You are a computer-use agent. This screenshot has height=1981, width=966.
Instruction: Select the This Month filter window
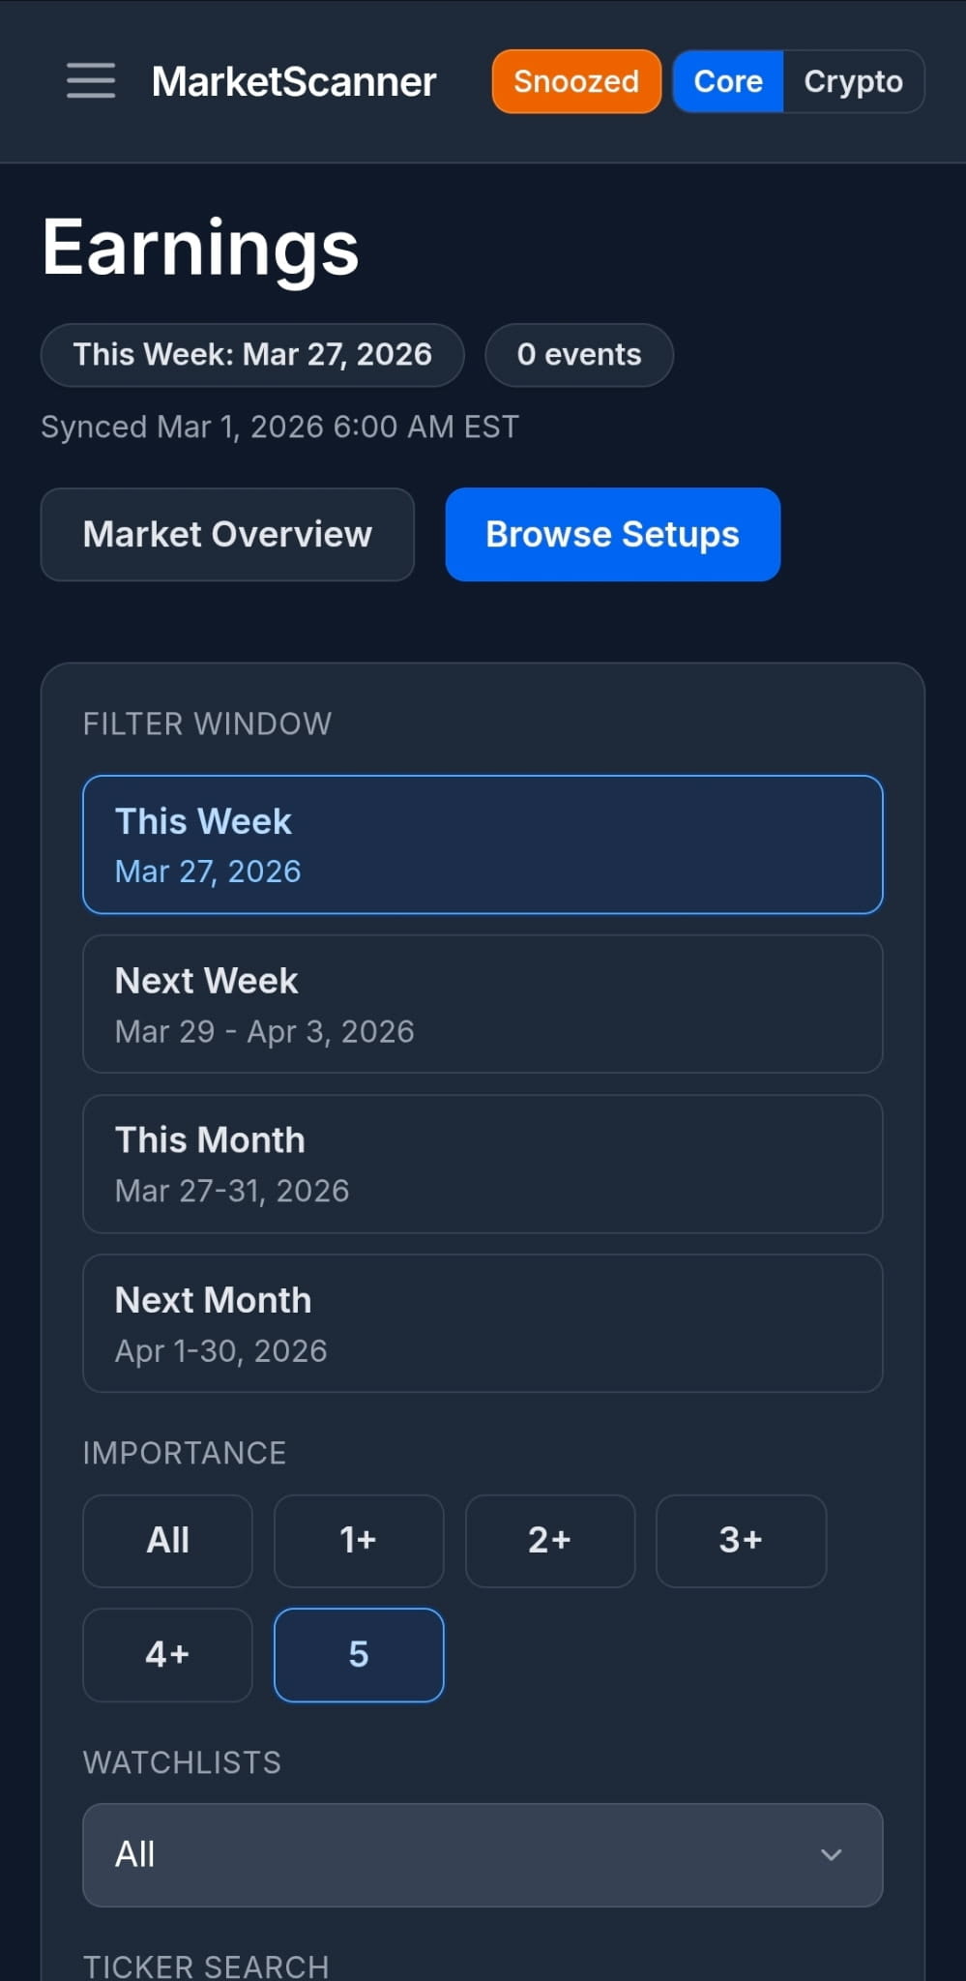[483, 1164]
